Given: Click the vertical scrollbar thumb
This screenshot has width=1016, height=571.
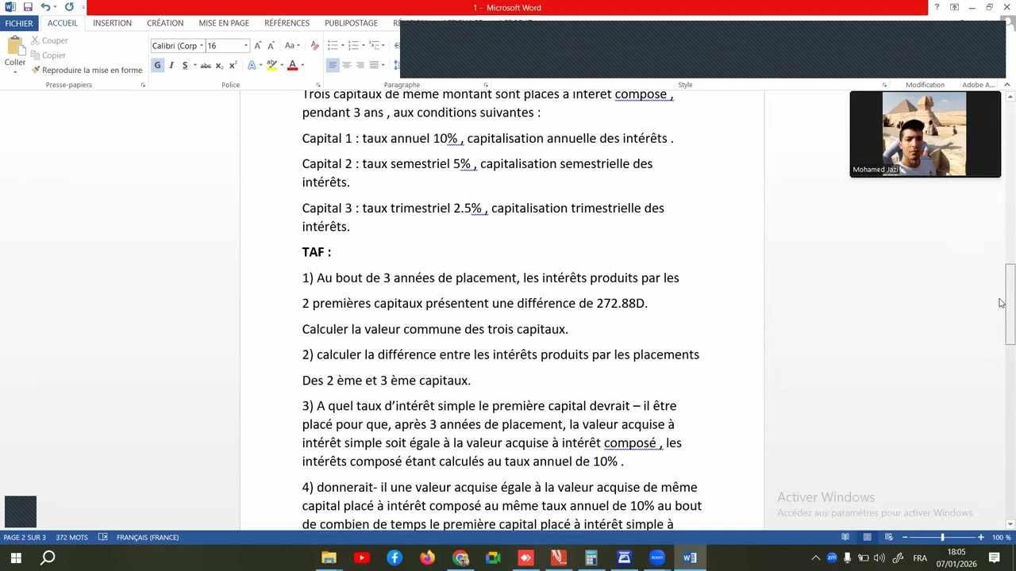Looking at the screenshot, I should 1010,304.
